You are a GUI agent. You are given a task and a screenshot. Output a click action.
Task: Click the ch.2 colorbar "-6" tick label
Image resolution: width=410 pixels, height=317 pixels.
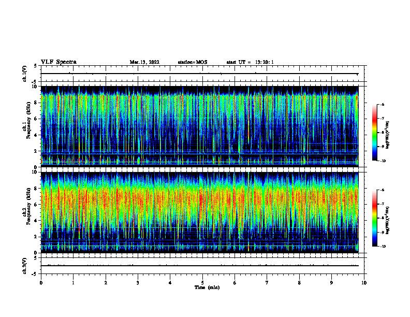tap(382, 190)
